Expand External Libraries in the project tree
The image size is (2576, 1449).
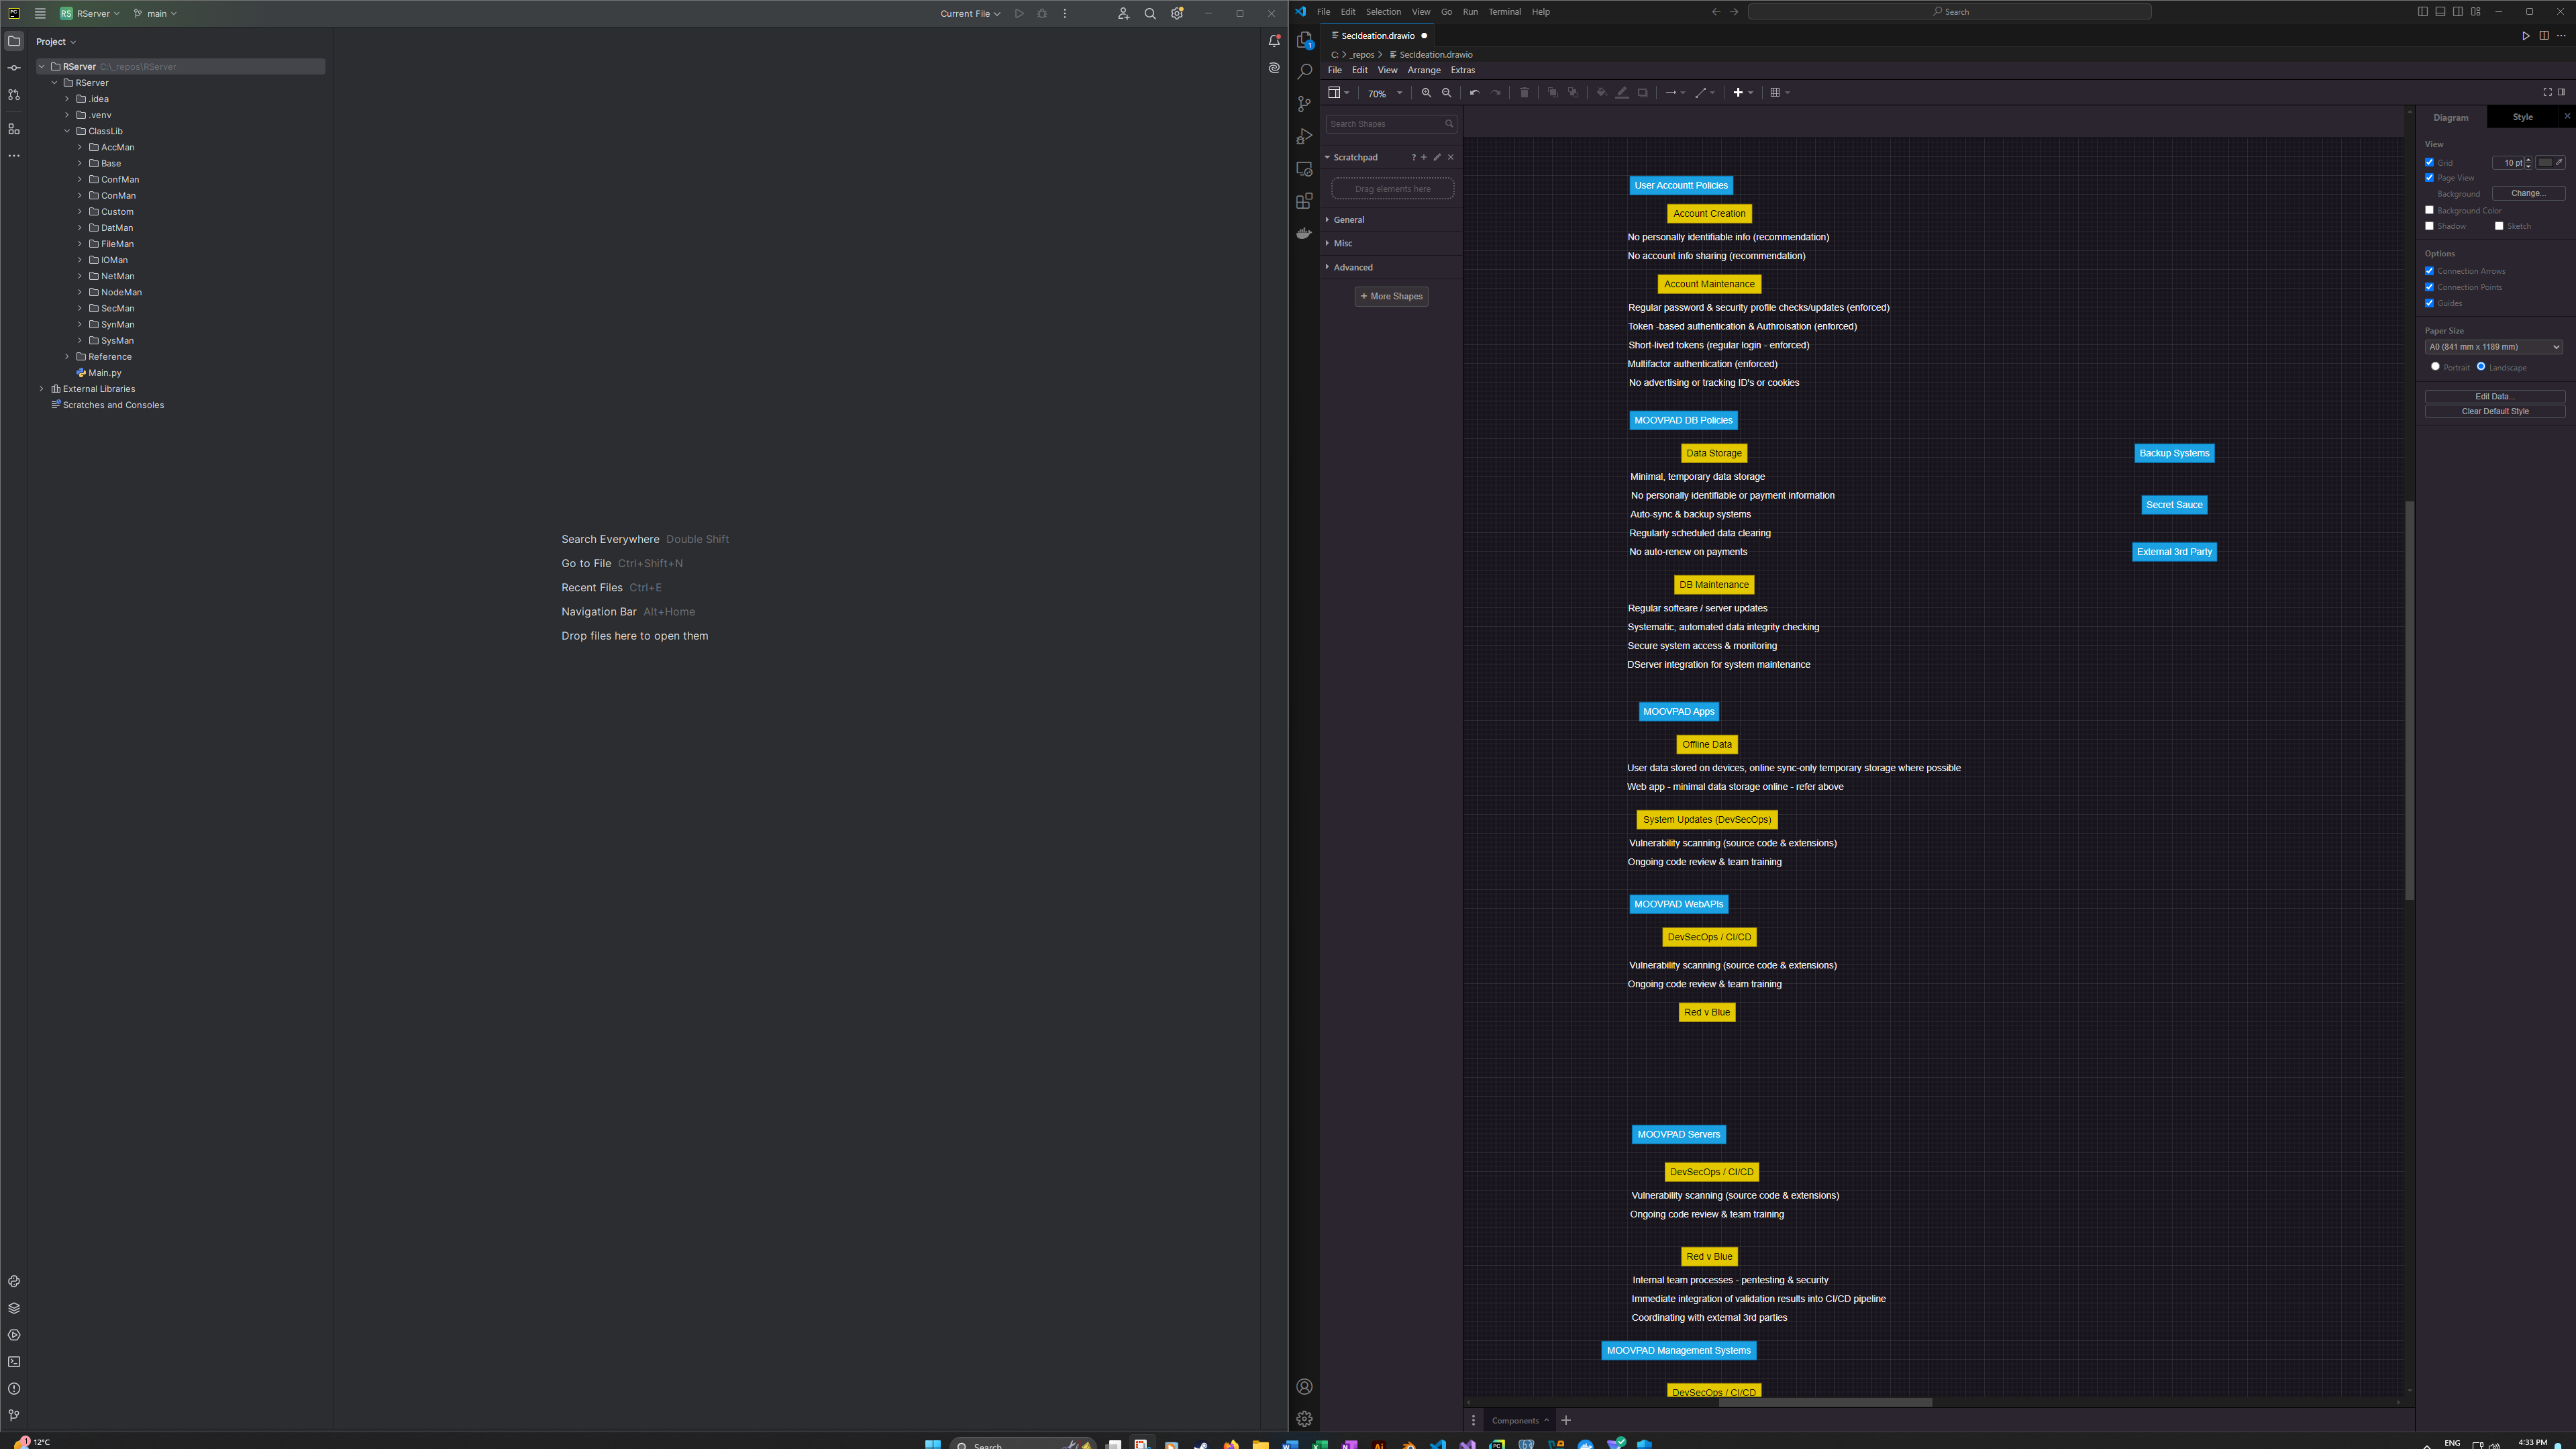(41, 389)
